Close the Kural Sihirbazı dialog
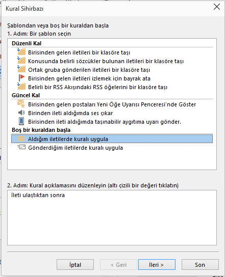This screenshot has height=277, width=225. [217, 7]
